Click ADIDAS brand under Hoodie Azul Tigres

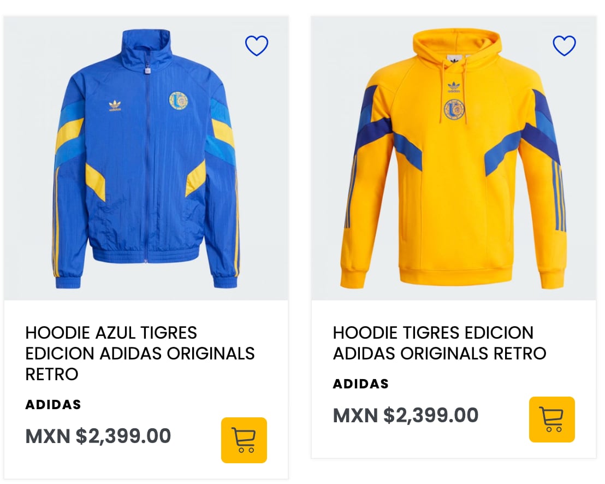tap(53, 405)
